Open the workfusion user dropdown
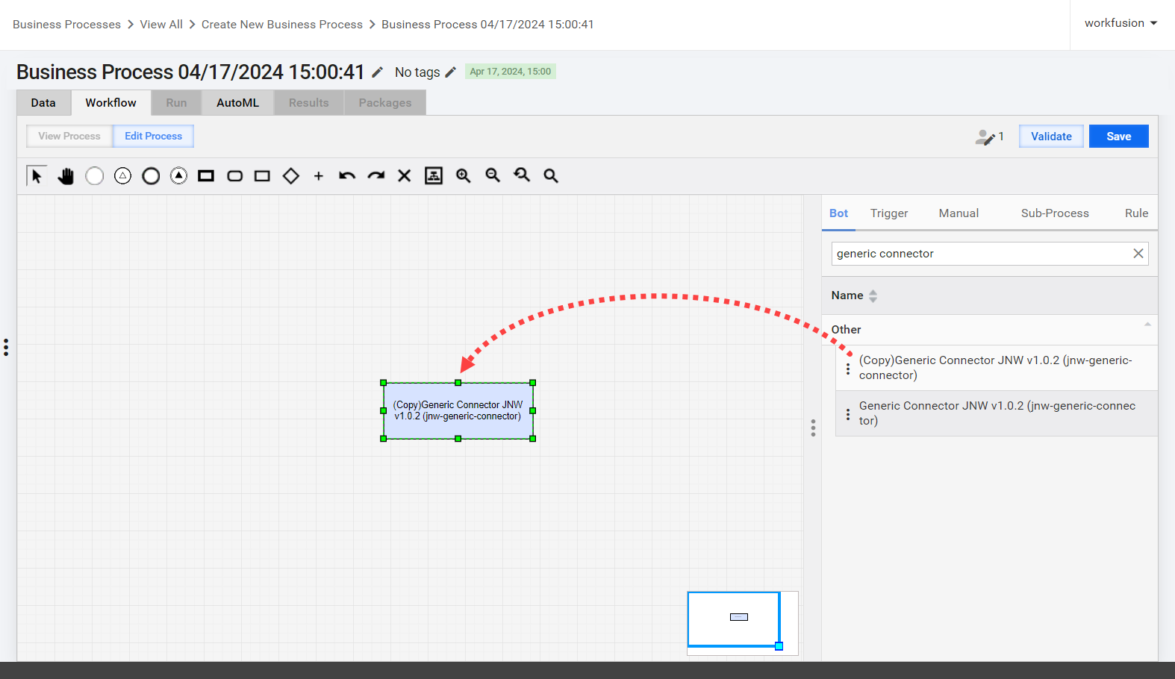The width and height of the screenshot is (1175, 679). click(x=1121, y=23)
